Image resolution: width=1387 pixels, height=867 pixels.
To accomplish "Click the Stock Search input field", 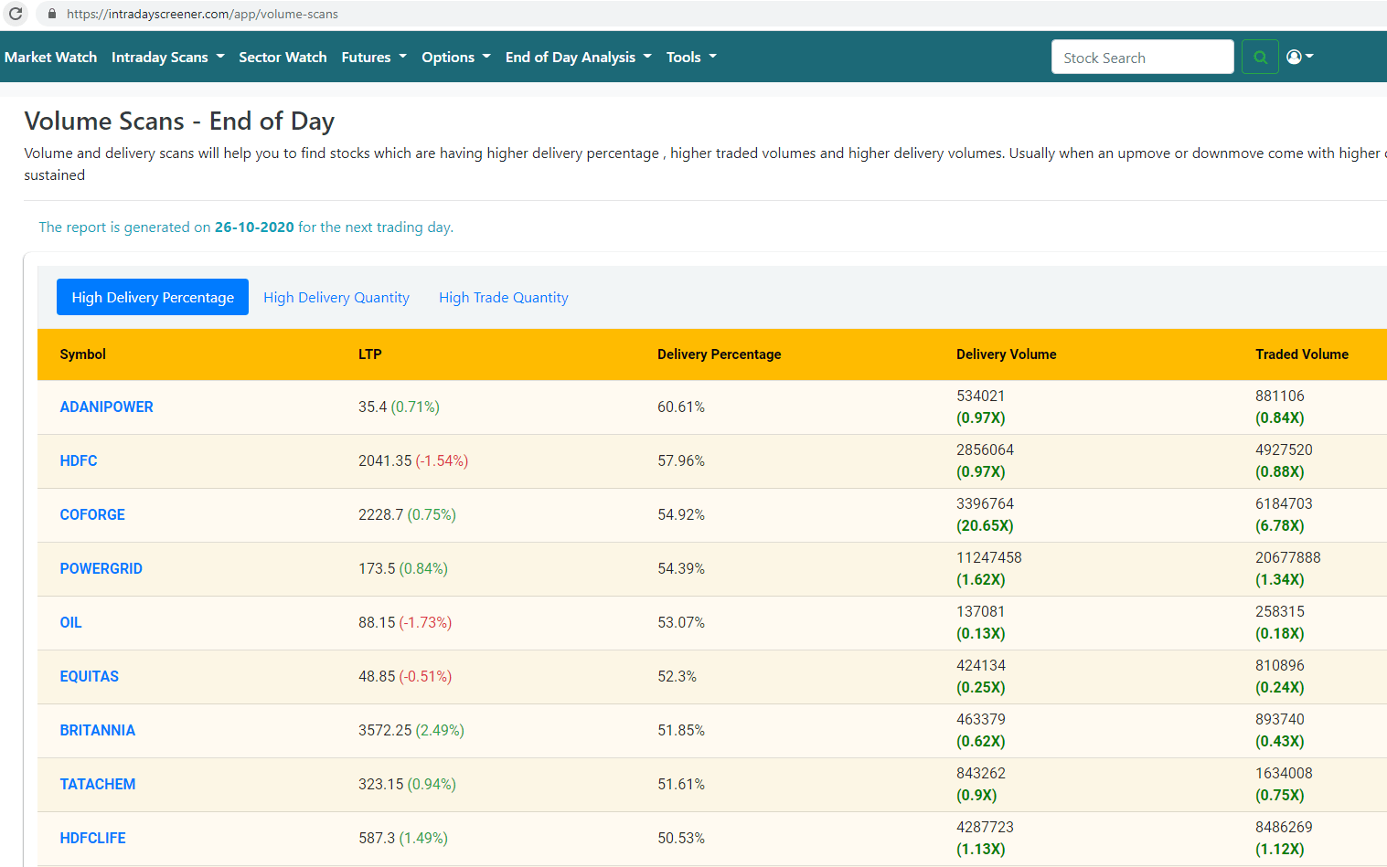I will [1142, 57].
